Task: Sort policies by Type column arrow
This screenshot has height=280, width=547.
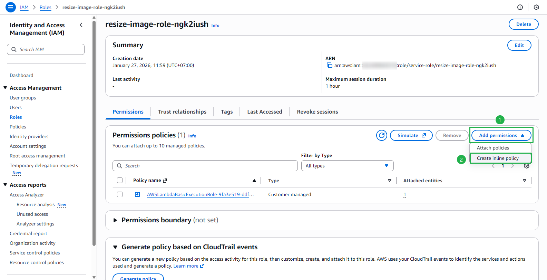Action: (390, 181)
